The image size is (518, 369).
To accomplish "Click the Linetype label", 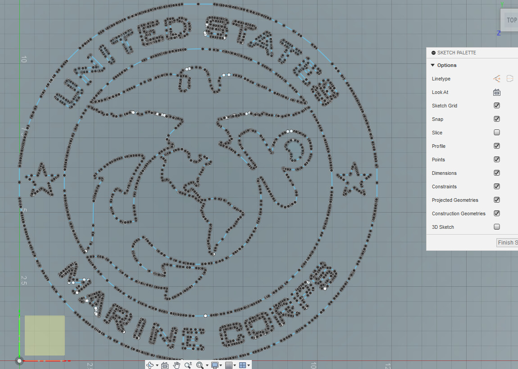I will [441, 79].
